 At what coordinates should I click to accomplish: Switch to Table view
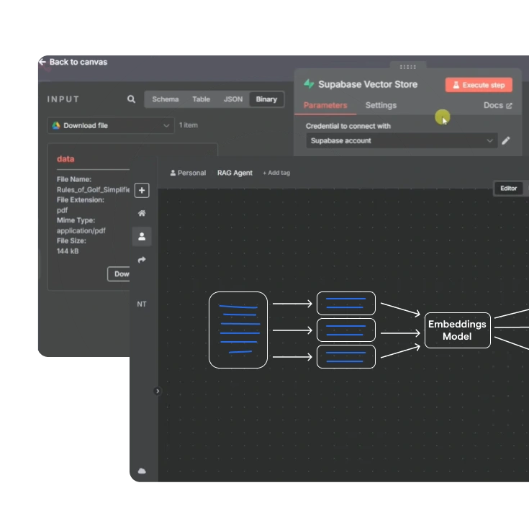click(201, 99)
